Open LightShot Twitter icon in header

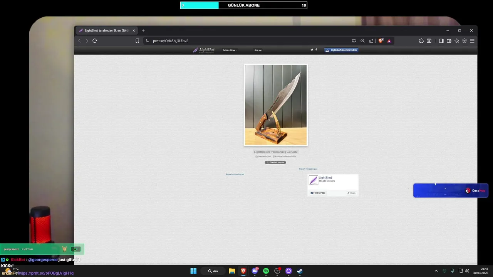312,50
